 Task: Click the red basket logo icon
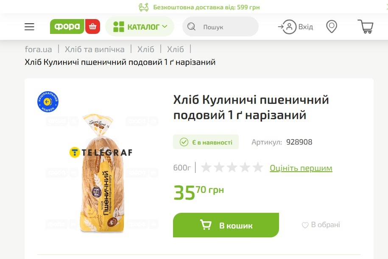92,26
